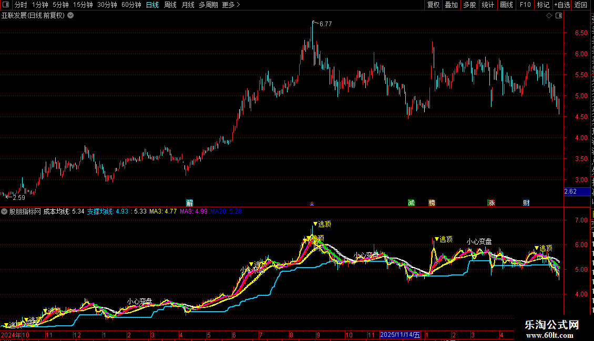Viewport: 594px width, 341px height.
Task: Open the 解 info marker below the chart
Action: (x=189, y=203)
